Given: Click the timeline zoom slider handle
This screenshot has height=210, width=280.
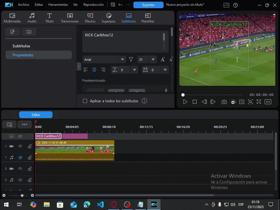Looking at the screenshot, I should pyautogui.click(x=22, y=195).
